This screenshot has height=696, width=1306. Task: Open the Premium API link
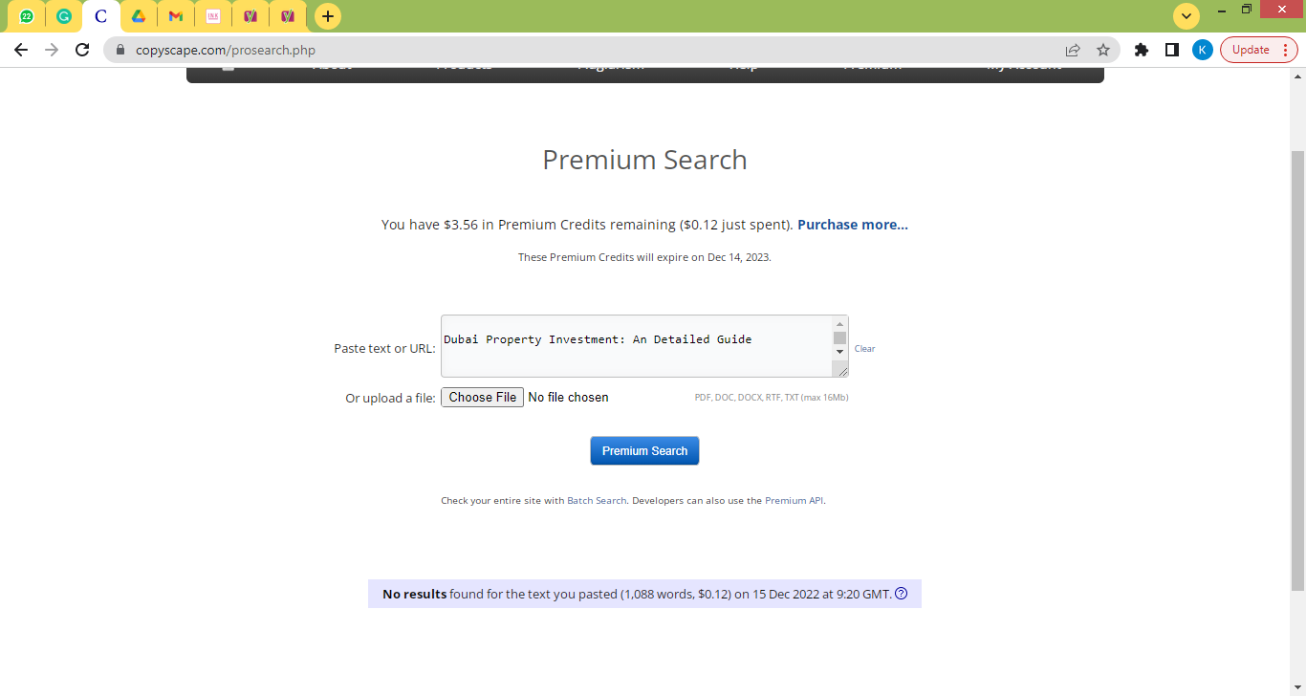[x=794, y=500]
